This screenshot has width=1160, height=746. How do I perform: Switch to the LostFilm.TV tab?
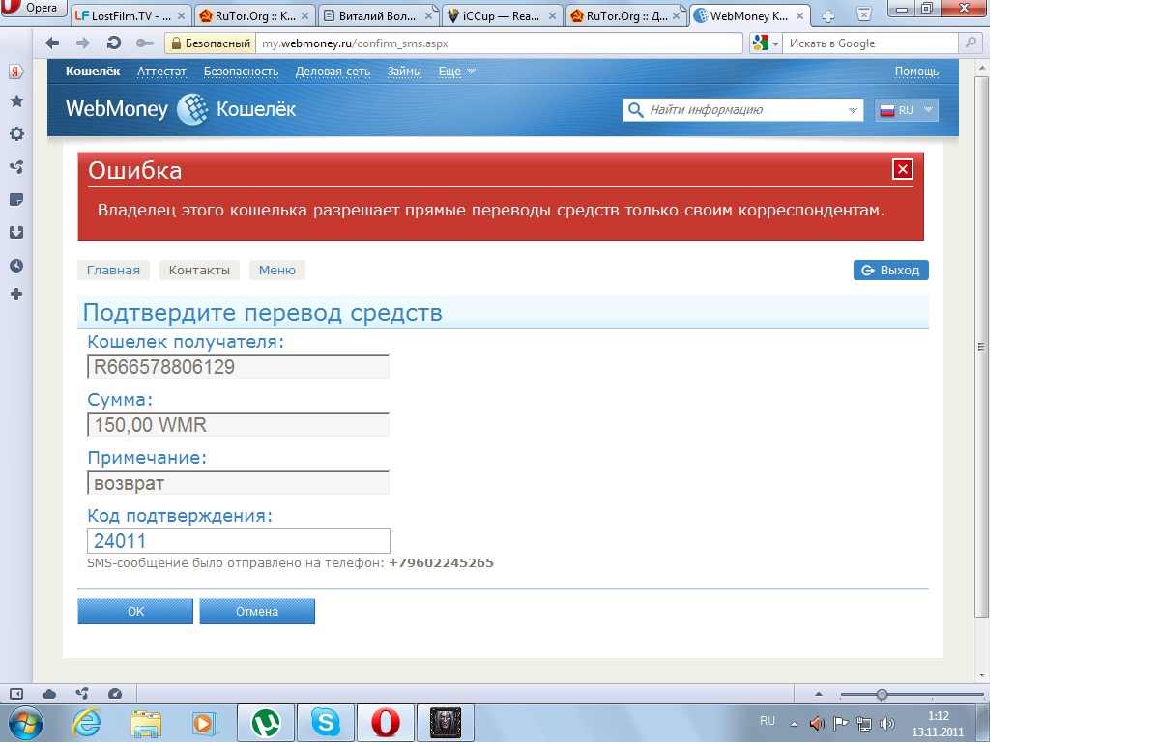click(130, 15)
